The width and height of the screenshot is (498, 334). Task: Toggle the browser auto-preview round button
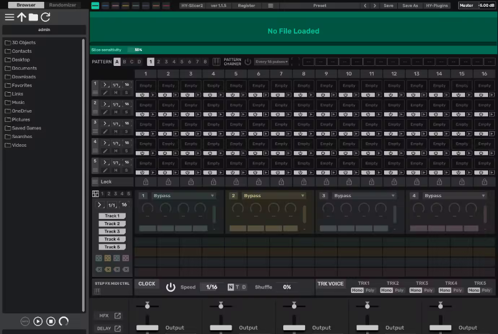[x=25, y=322]
